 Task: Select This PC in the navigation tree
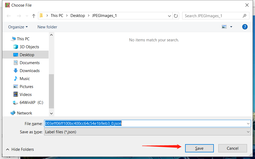[x=23, y=39]
